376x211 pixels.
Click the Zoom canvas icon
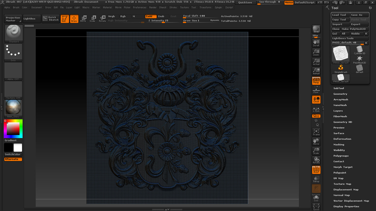(x=316, y=52)
